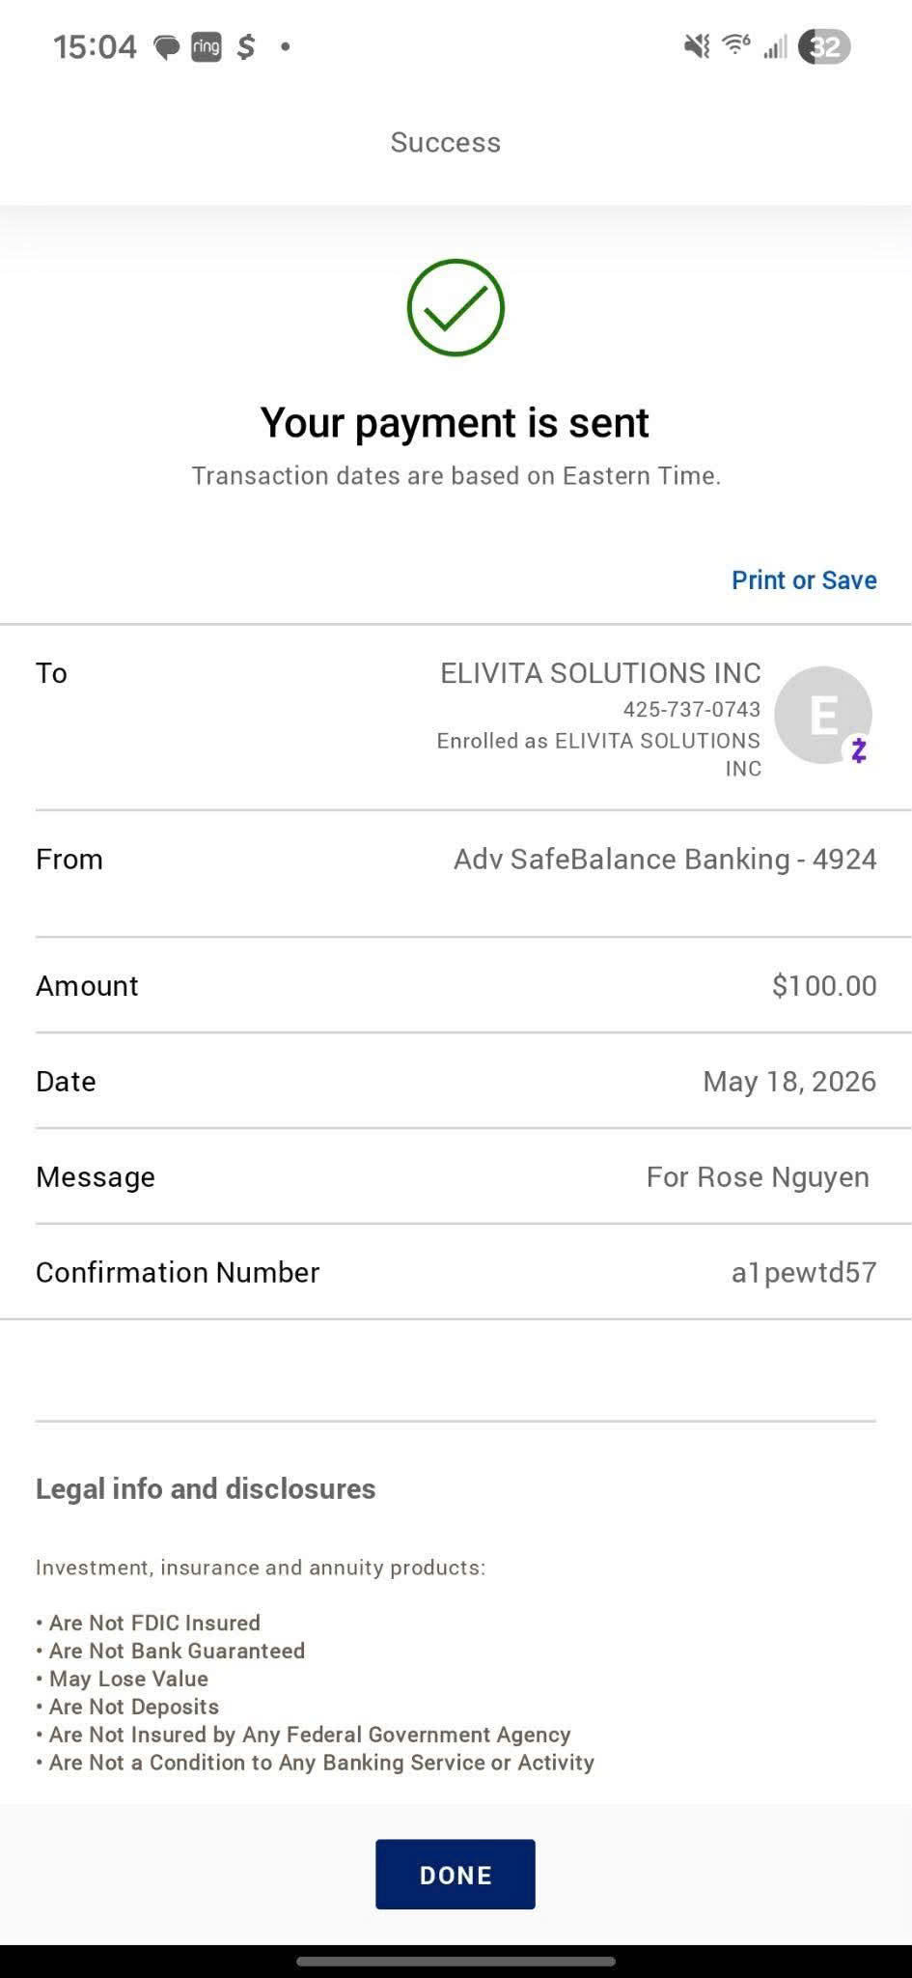Tap the muted sound status icon

[697, 45]
